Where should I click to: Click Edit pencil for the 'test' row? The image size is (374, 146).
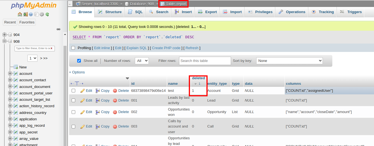pyautogui.click(x=86, y=91)
